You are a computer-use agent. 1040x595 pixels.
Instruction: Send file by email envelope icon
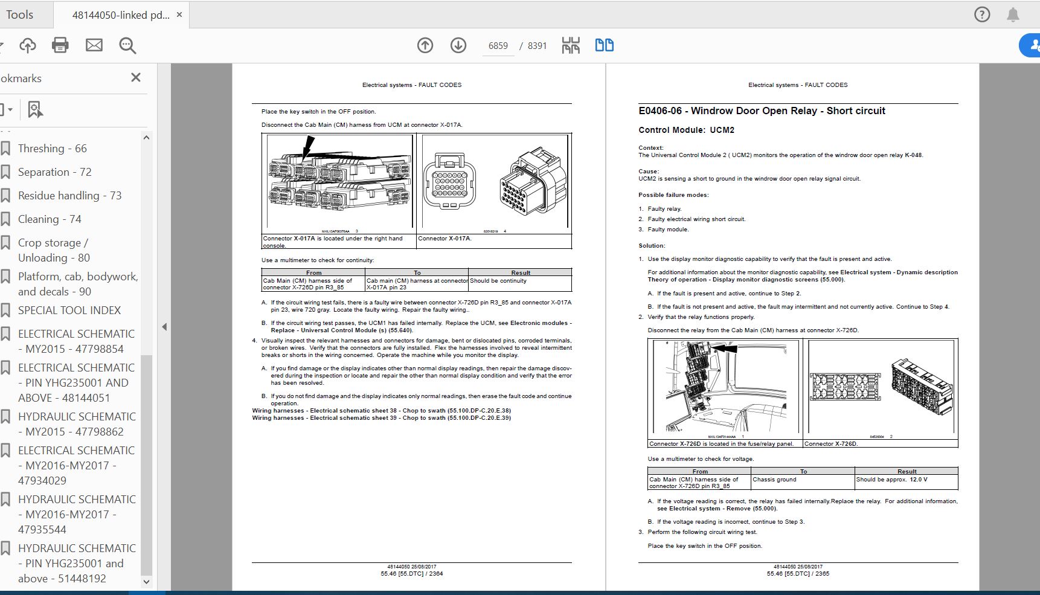(x=94, y=45)
